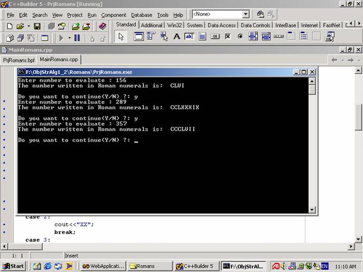Select the Label component in palette

pyautogui.click(x=176, y=36)
